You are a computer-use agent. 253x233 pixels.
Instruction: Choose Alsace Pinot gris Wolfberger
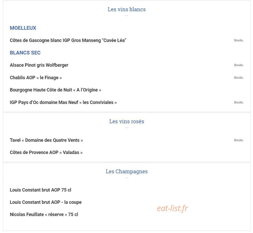click(x=39, y=65)
